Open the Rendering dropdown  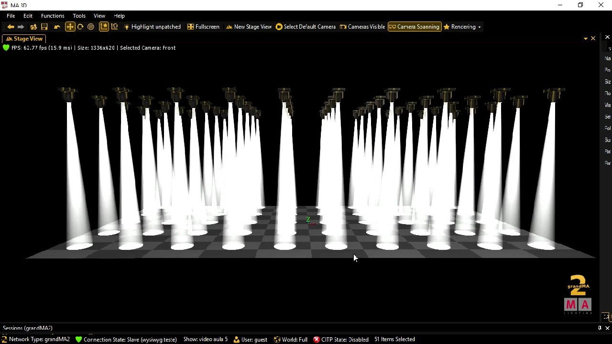coord(462,27)
